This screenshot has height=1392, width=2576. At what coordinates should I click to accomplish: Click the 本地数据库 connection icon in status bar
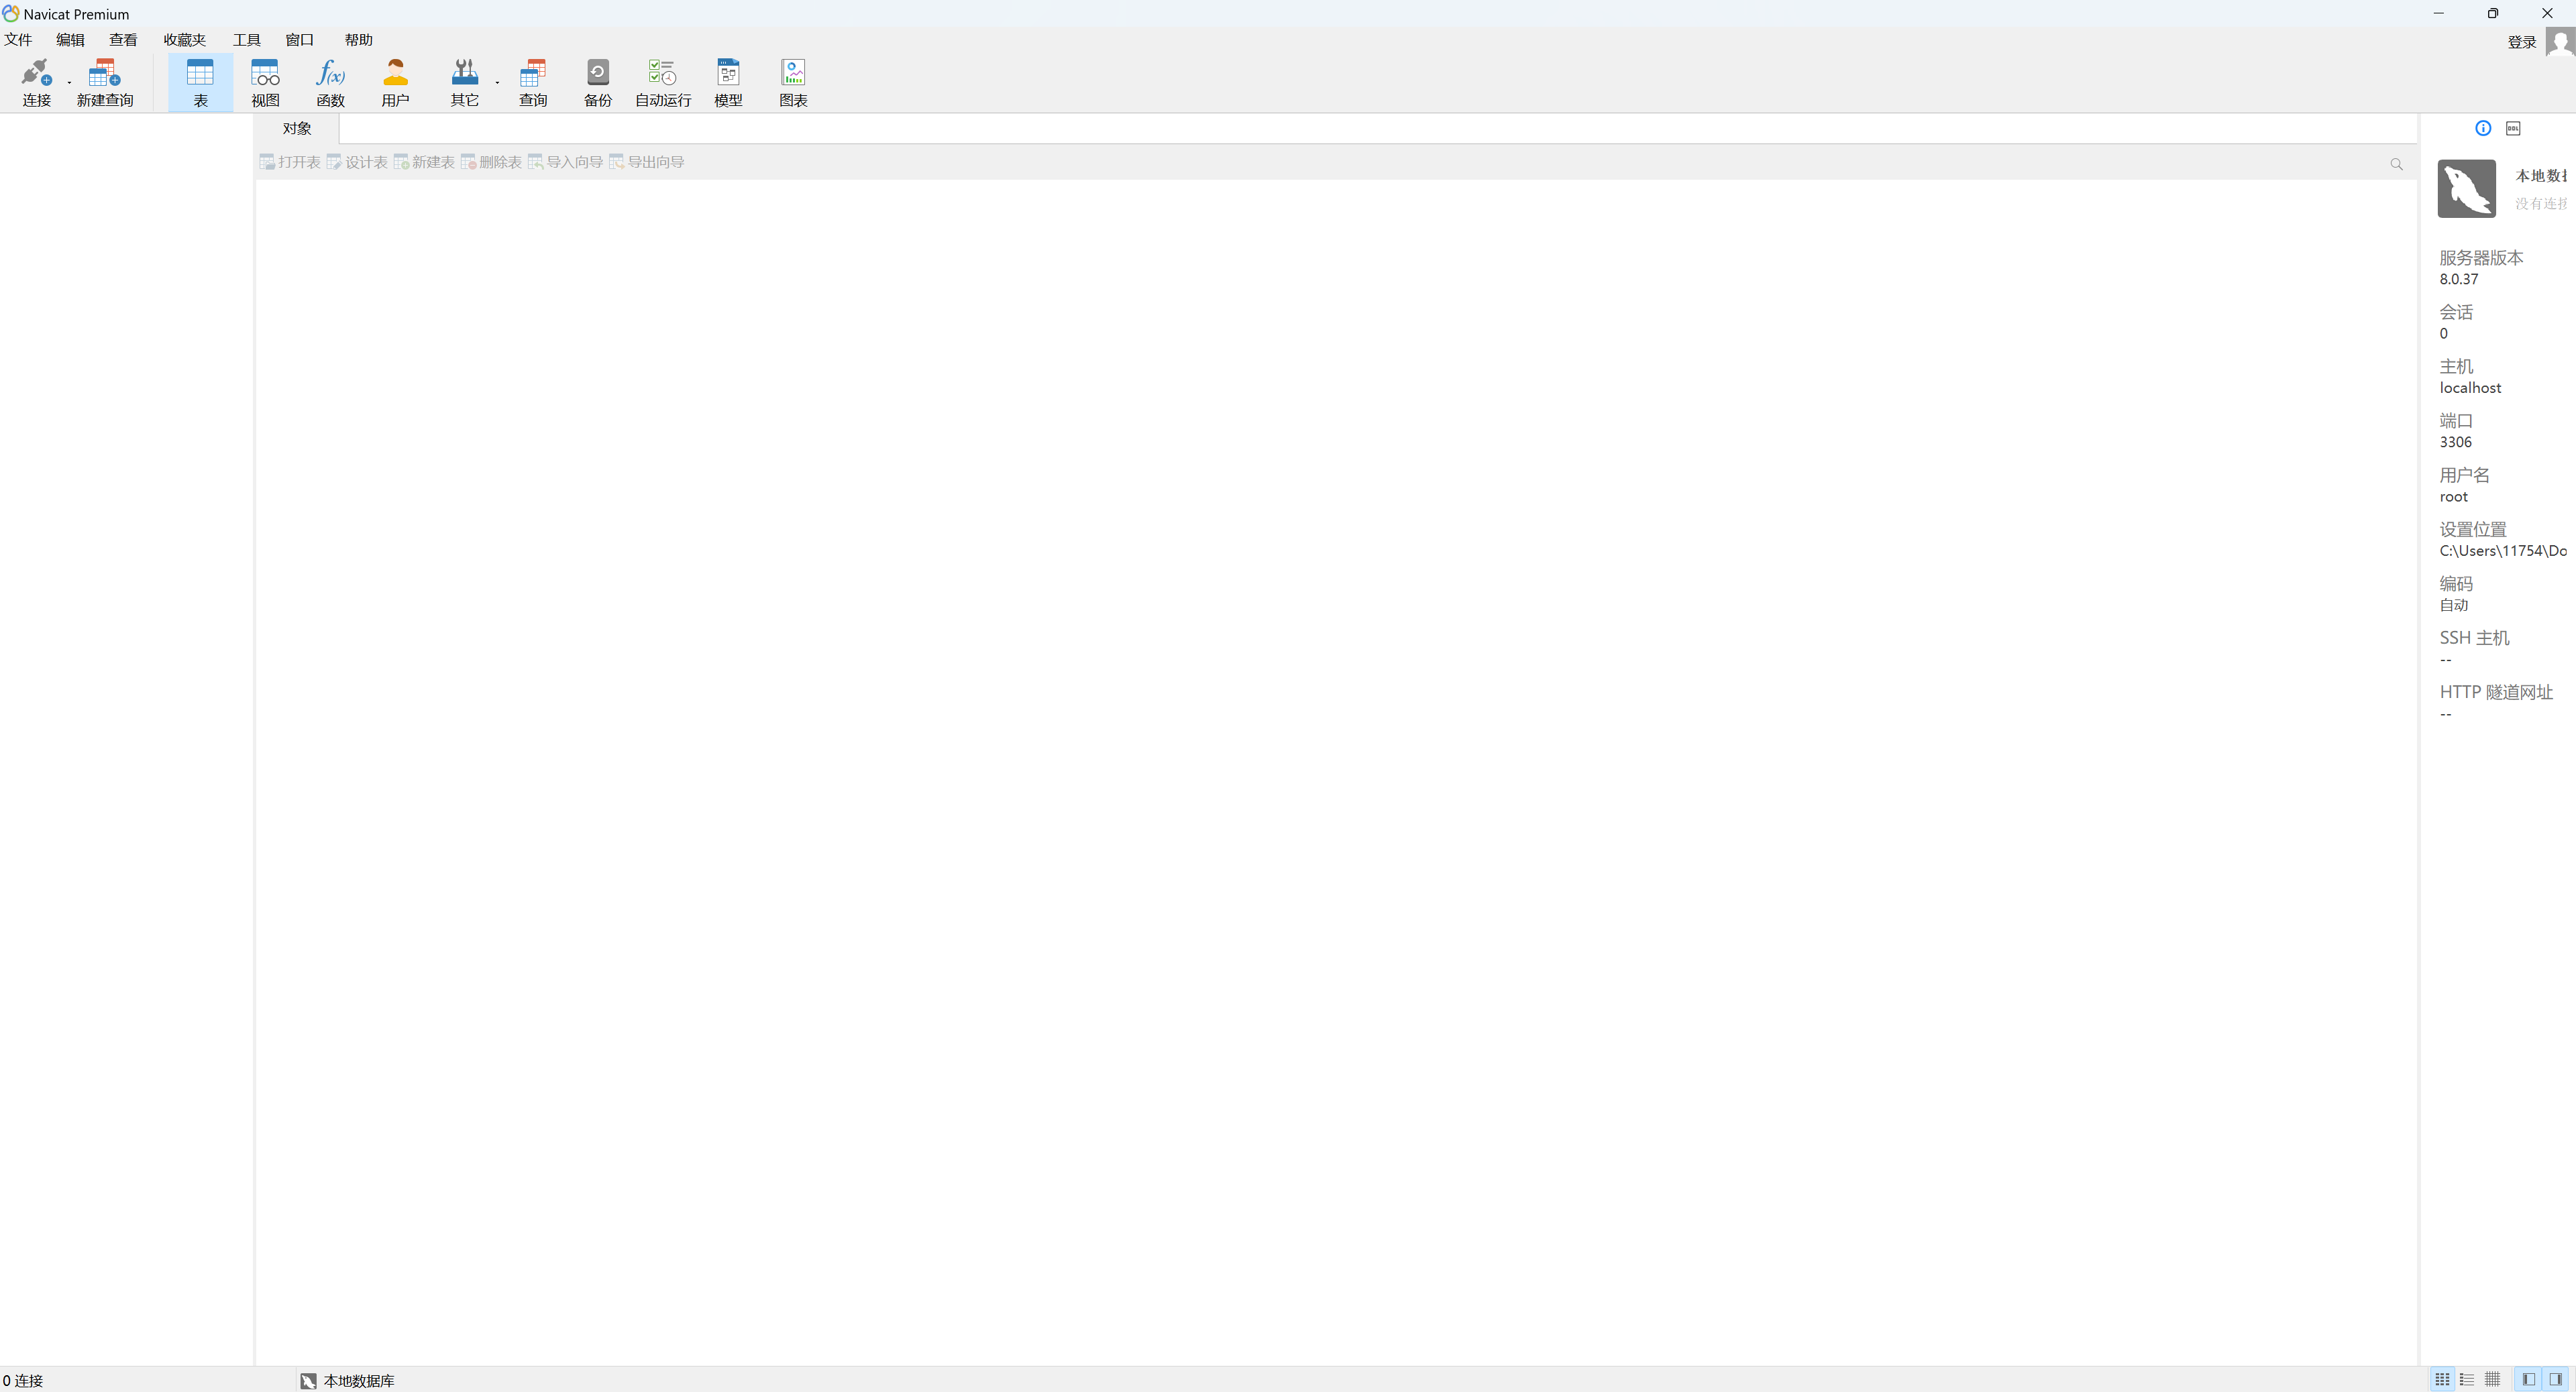pyautogui.click(x=308, y=1381)
